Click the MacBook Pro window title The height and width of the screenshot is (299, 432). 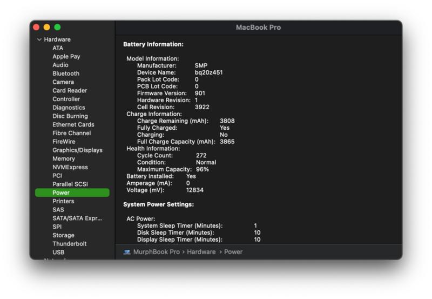click(x=258, y=28)
